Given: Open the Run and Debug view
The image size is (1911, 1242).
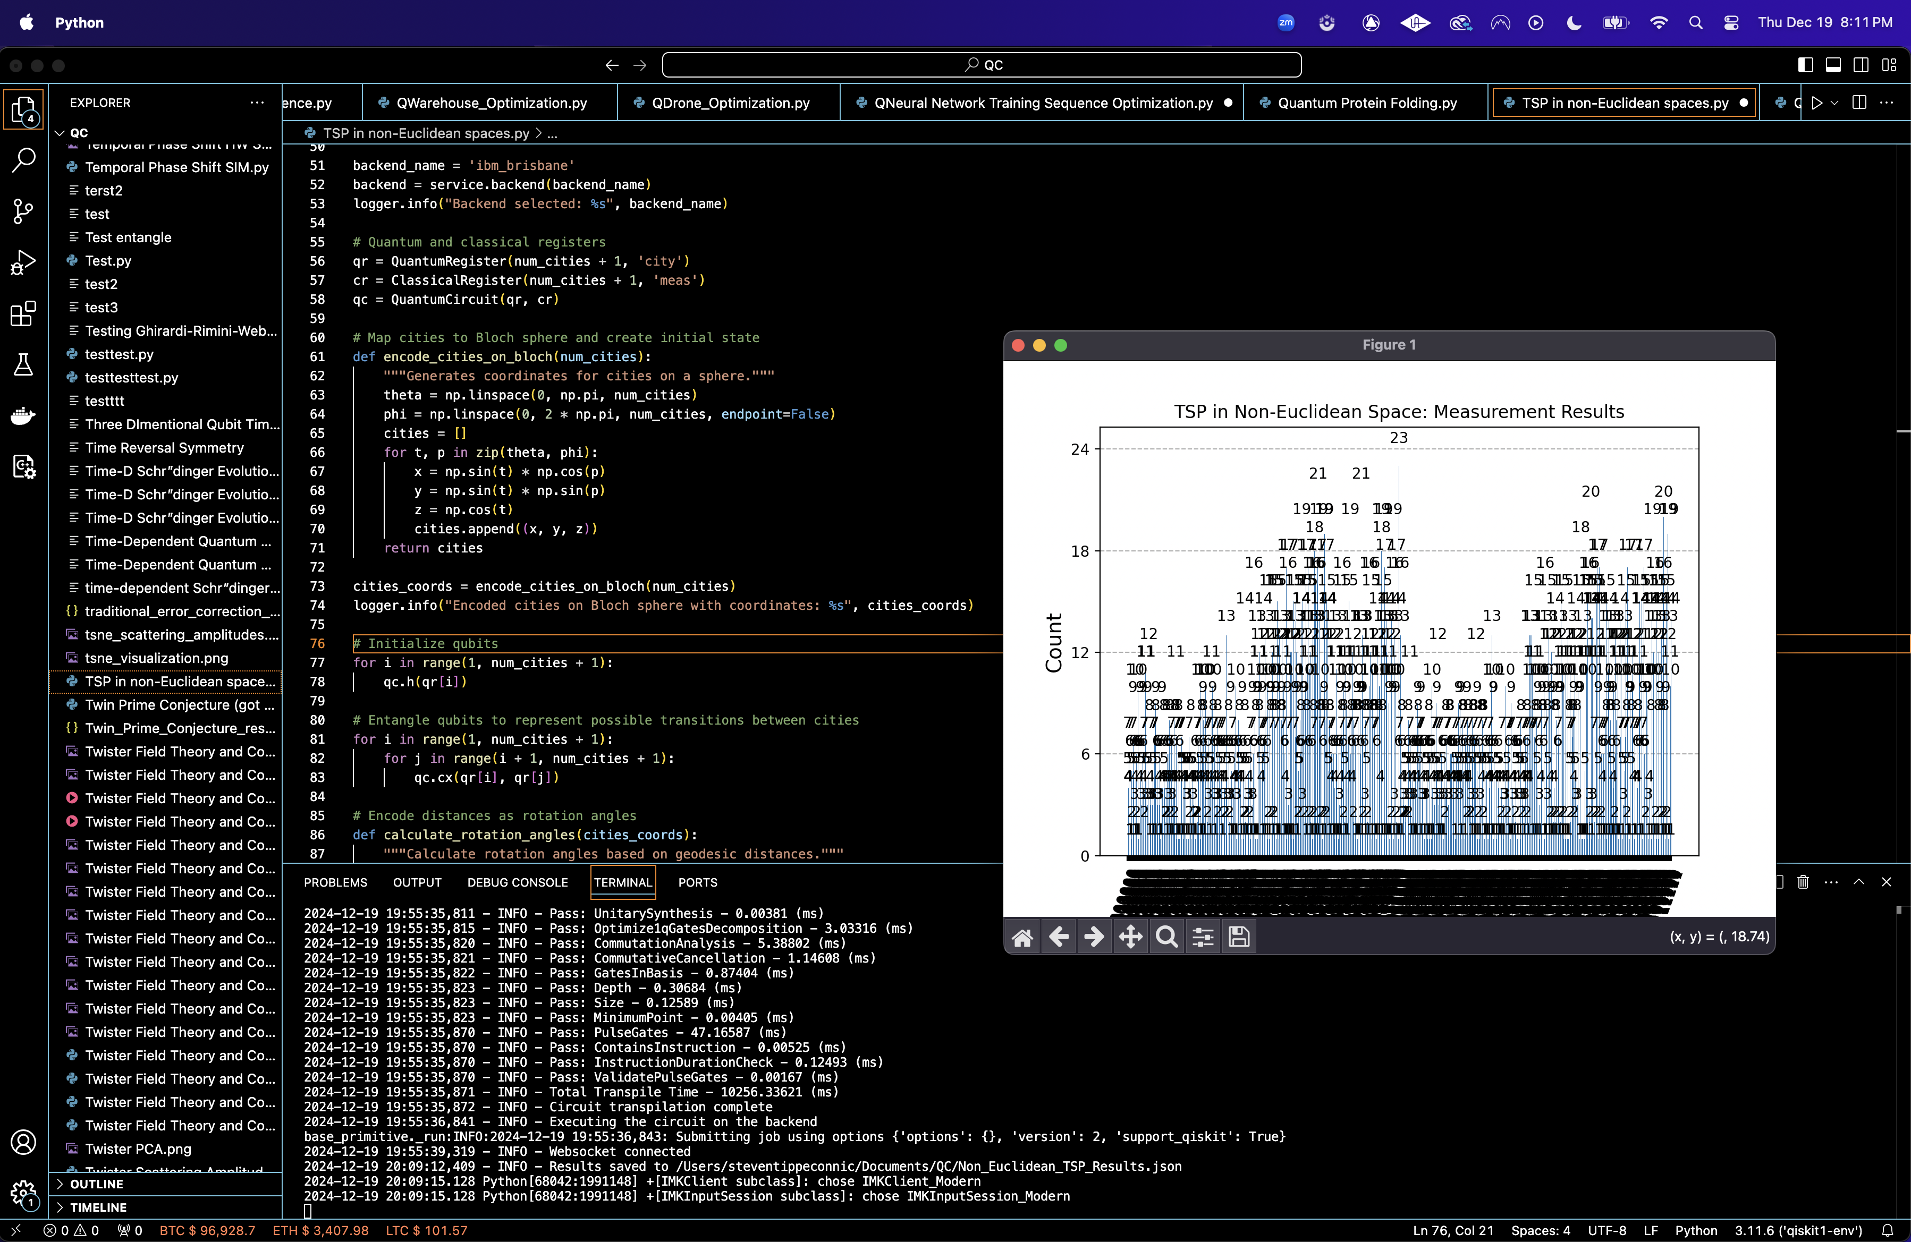Looking at the screenshot, I should click(x=24, y=262).
